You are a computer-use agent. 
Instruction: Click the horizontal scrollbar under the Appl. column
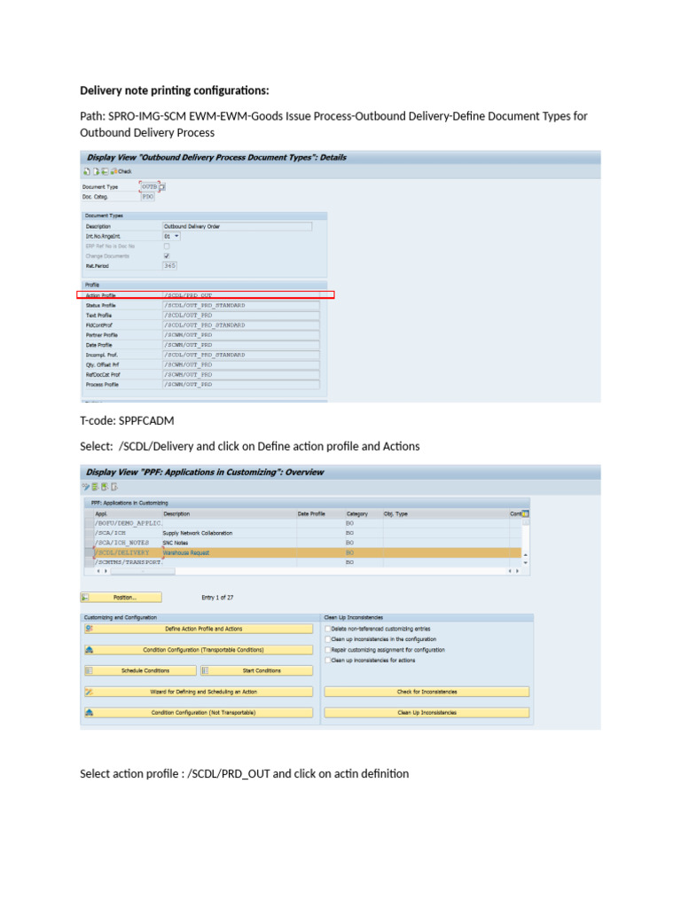point(143,571)
